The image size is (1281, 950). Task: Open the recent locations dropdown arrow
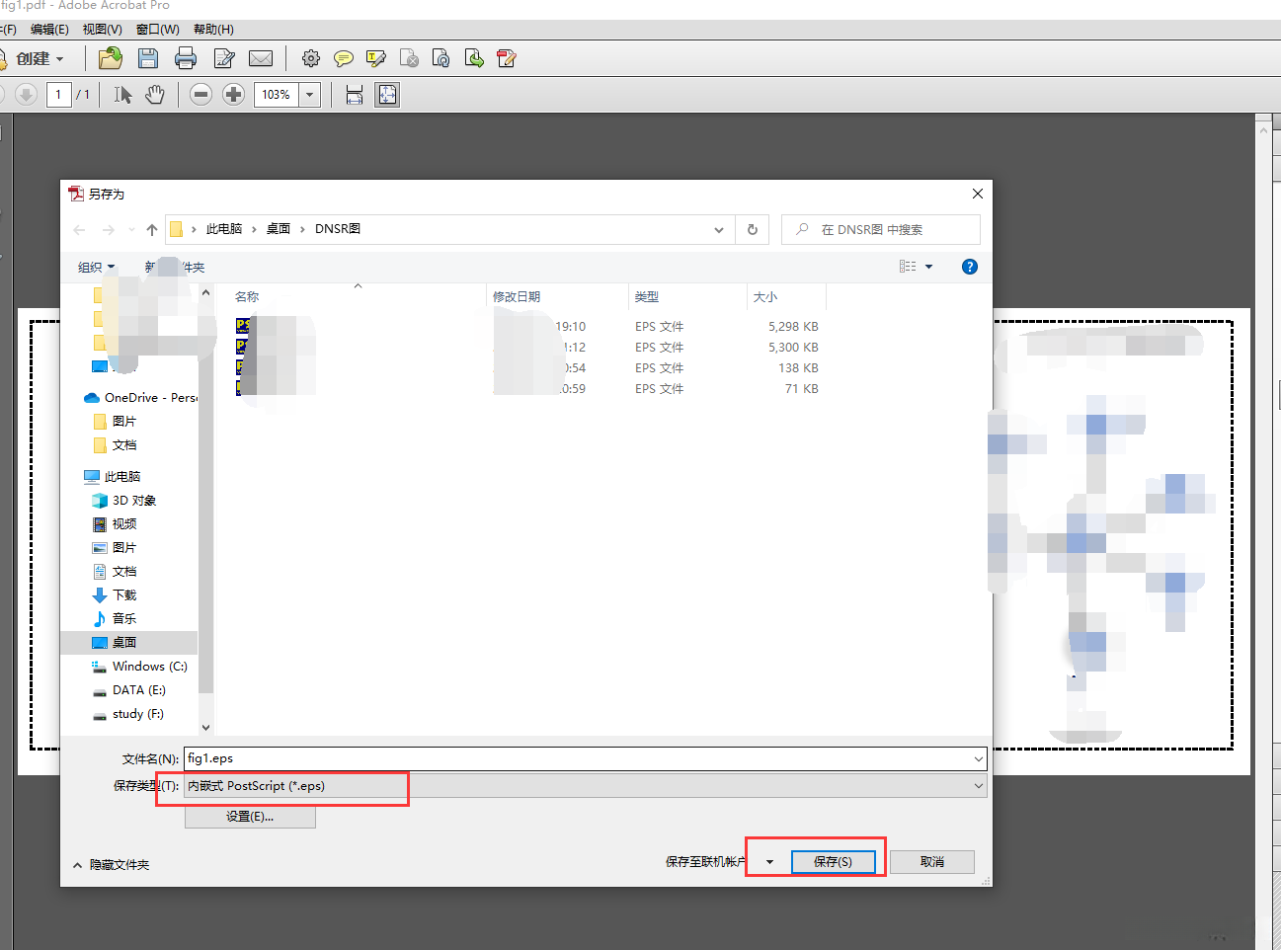point(131,230)
